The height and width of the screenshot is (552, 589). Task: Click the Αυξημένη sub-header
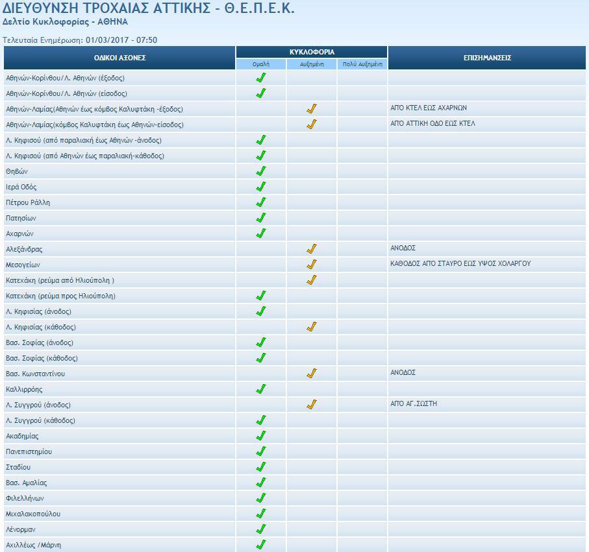click(x=312, y=64)
